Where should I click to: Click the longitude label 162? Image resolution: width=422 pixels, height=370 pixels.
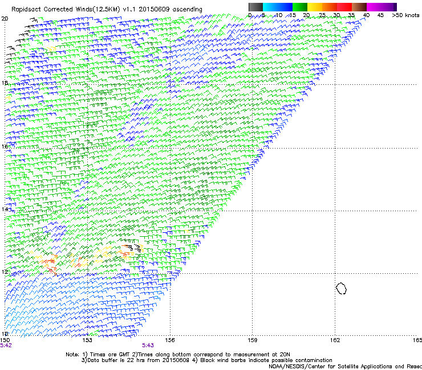[335, 340]
